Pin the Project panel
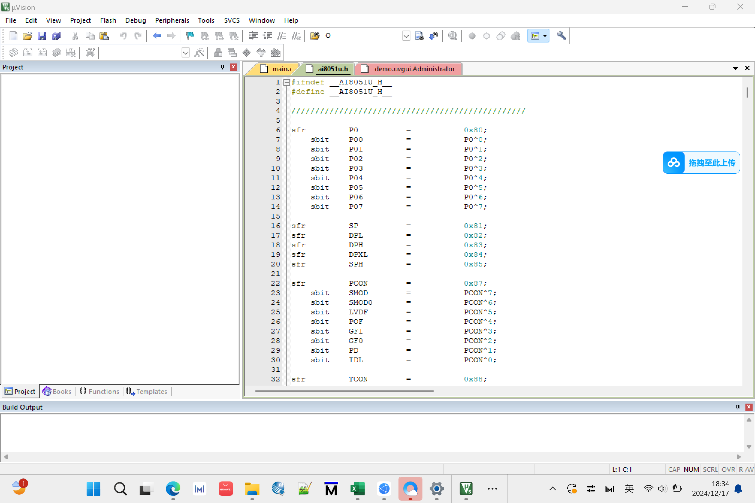 pyautogui.click(x=222, y=67)
